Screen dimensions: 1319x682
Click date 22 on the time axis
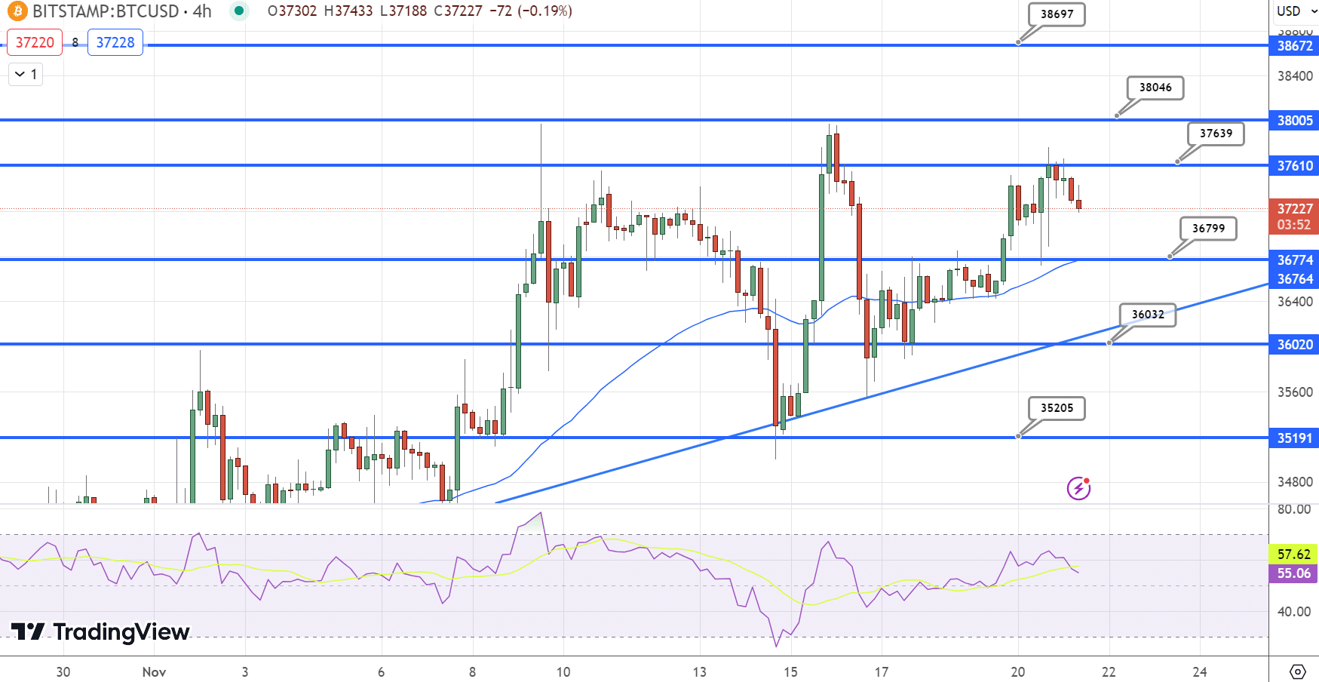click(x=1109, y=671)
